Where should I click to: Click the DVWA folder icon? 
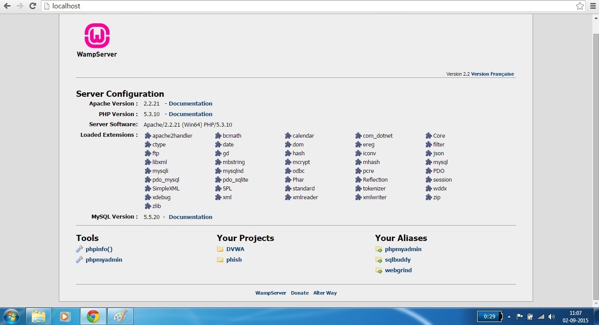[x=220, y=249]
